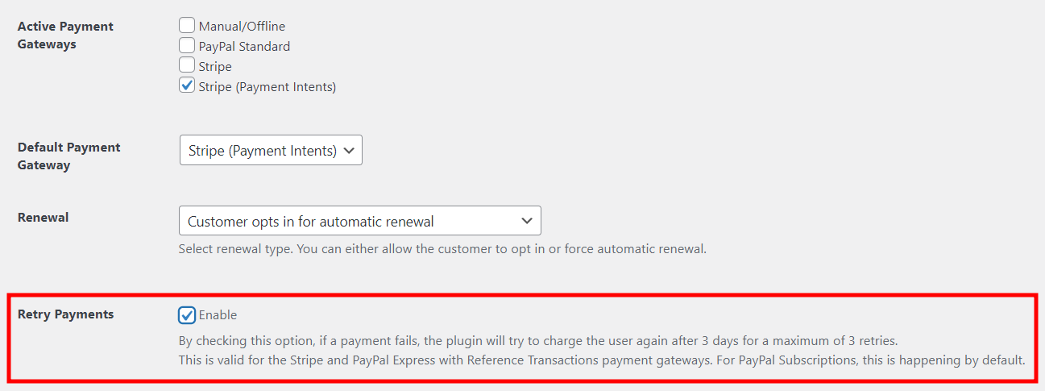Viewport: 1045px width, 391px height.
Task: Click the 'Select renewal type' help description
Action: point(442,248)
